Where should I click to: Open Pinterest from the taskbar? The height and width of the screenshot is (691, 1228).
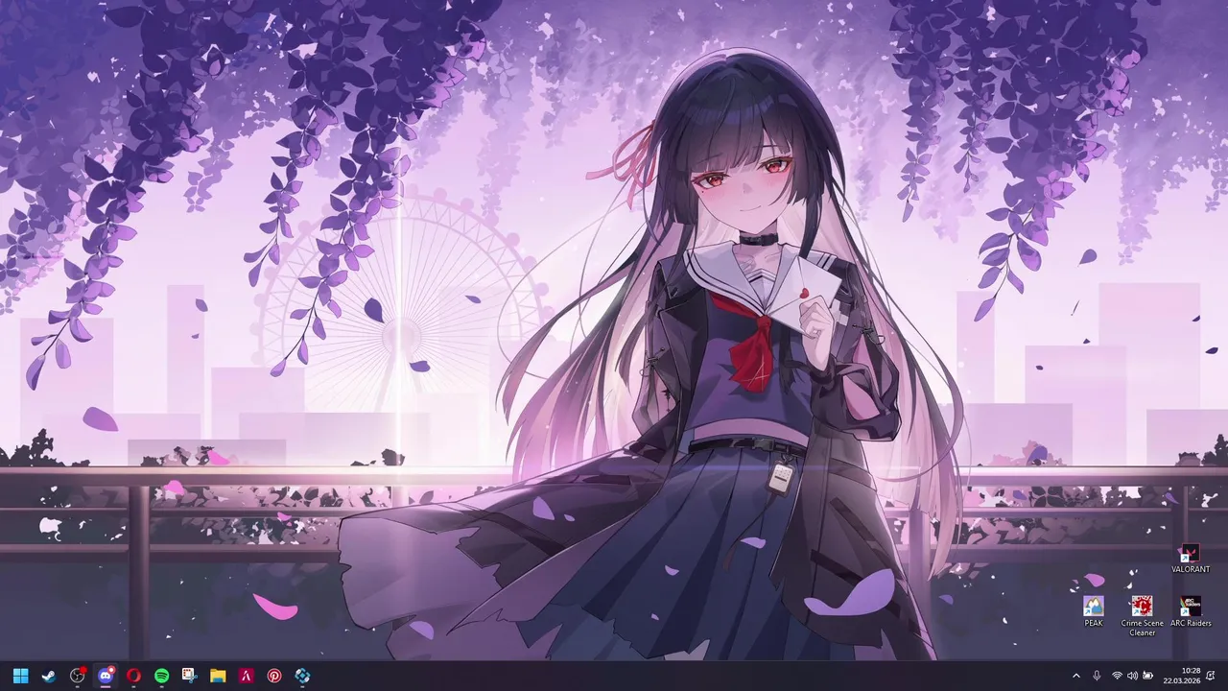(x=274, y=676)
